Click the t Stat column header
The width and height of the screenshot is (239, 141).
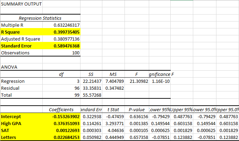(113, 109)
